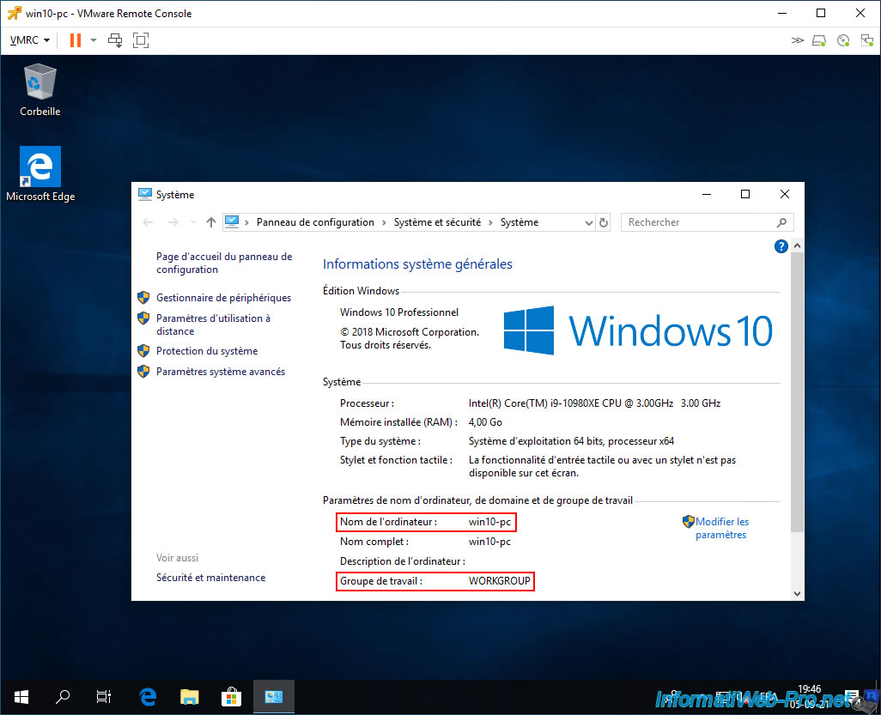
Task: Open Microsoft Store from taskbar
Action: 231,697
